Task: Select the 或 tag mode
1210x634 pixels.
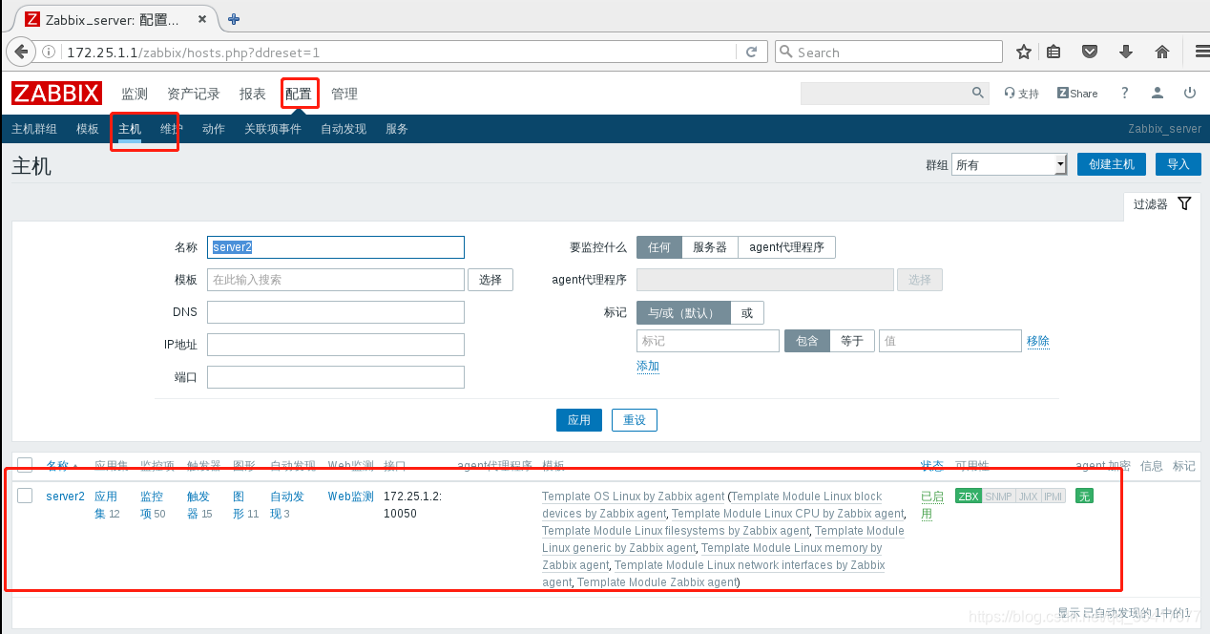Action: tap(747, 312)
